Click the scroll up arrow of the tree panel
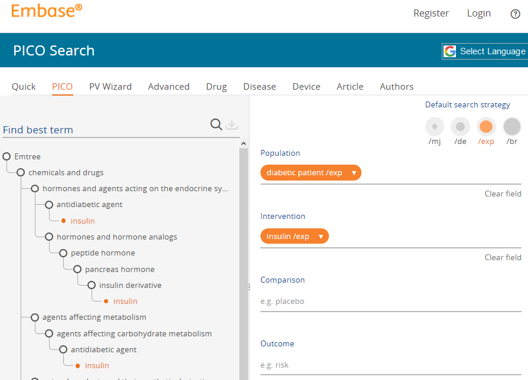 [x=243, y=143]
